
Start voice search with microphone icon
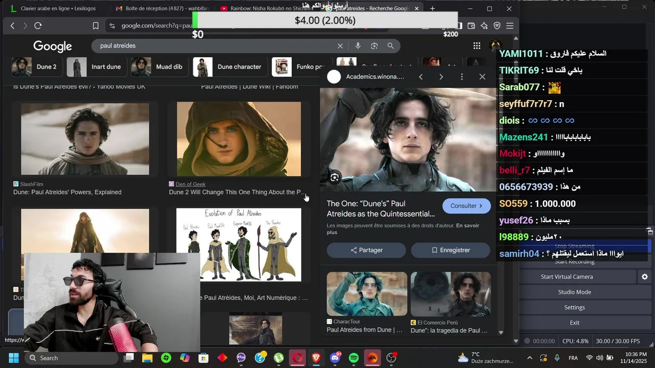pyautogui.click(x=358, y=46)
